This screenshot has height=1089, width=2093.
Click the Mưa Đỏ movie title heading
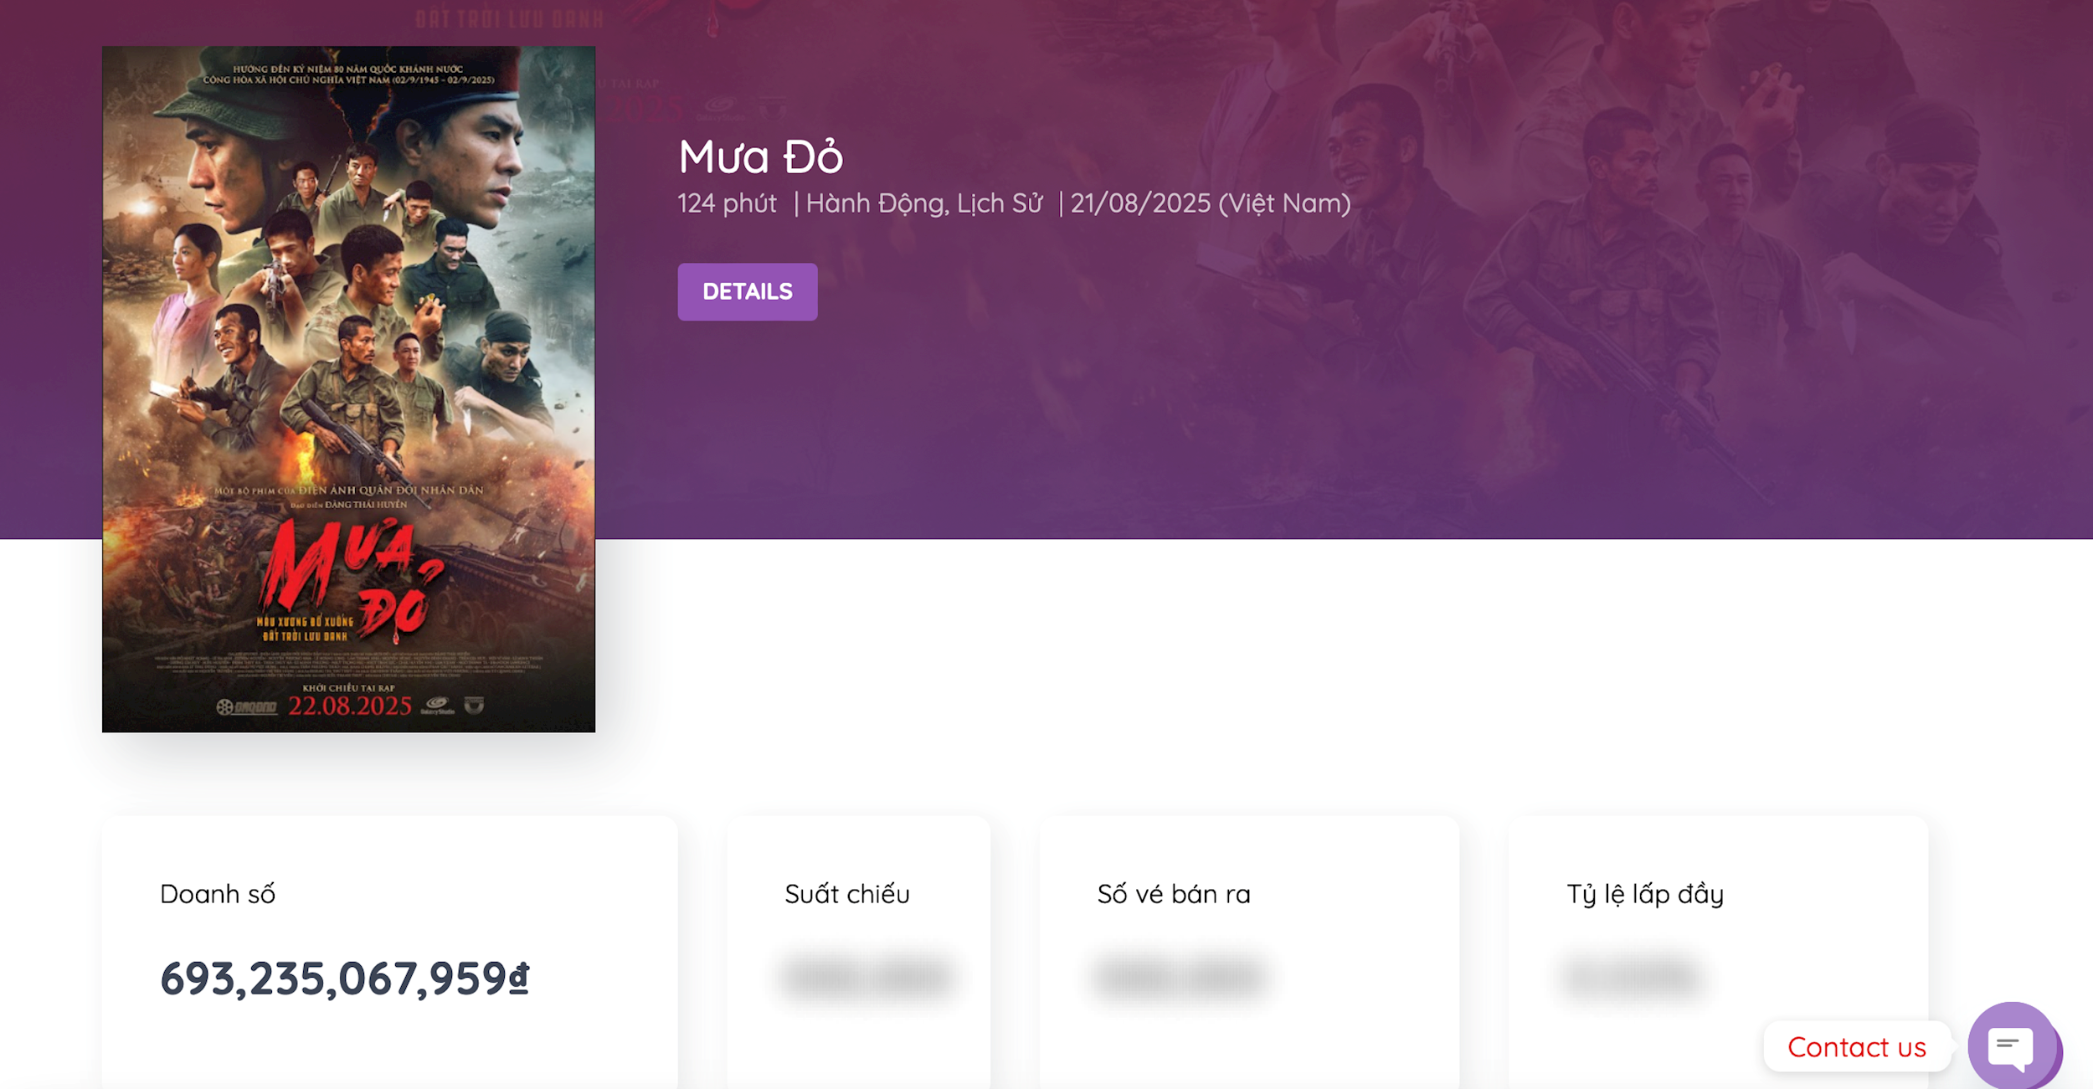pos(760,157)
